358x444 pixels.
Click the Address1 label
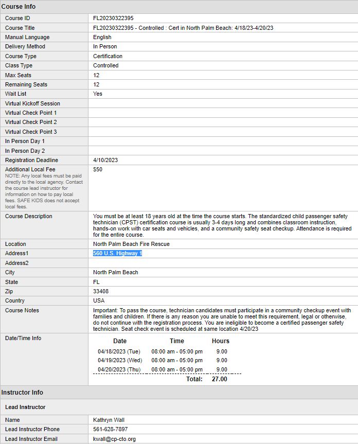point(16,253)
